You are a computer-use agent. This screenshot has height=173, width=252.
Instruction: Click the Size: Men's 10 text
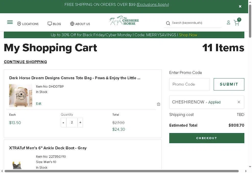coord(46,162)
